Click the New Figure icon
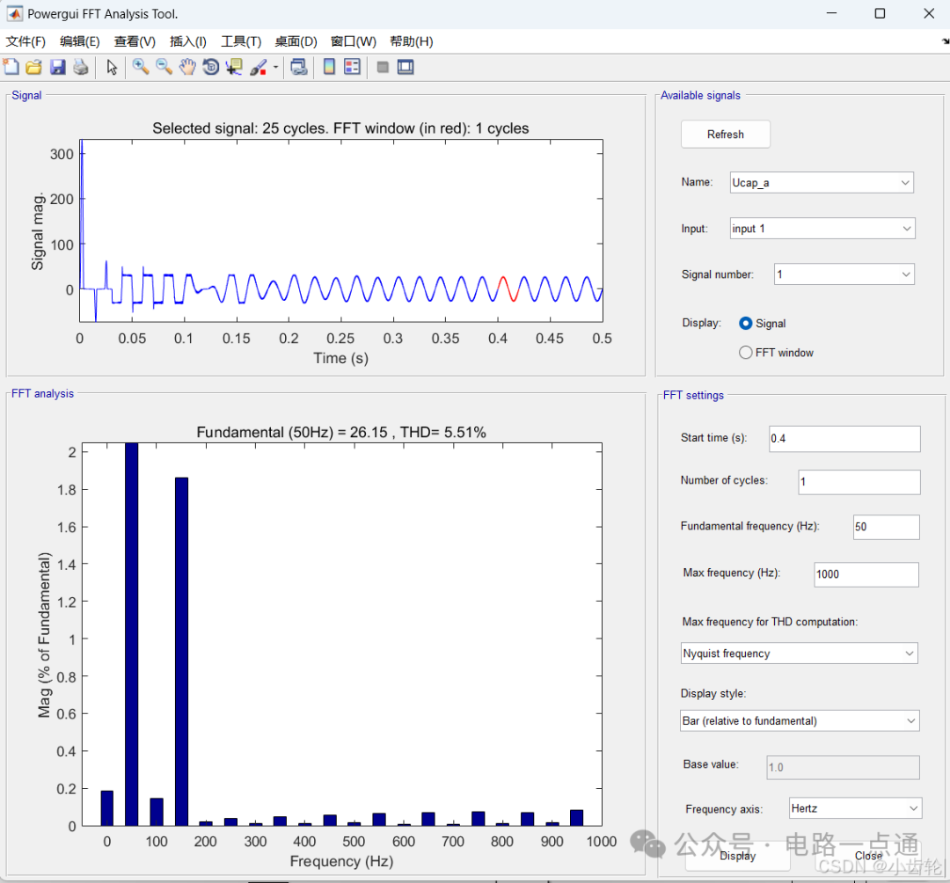Screen dimensions: 950x883 pos(11,67)
